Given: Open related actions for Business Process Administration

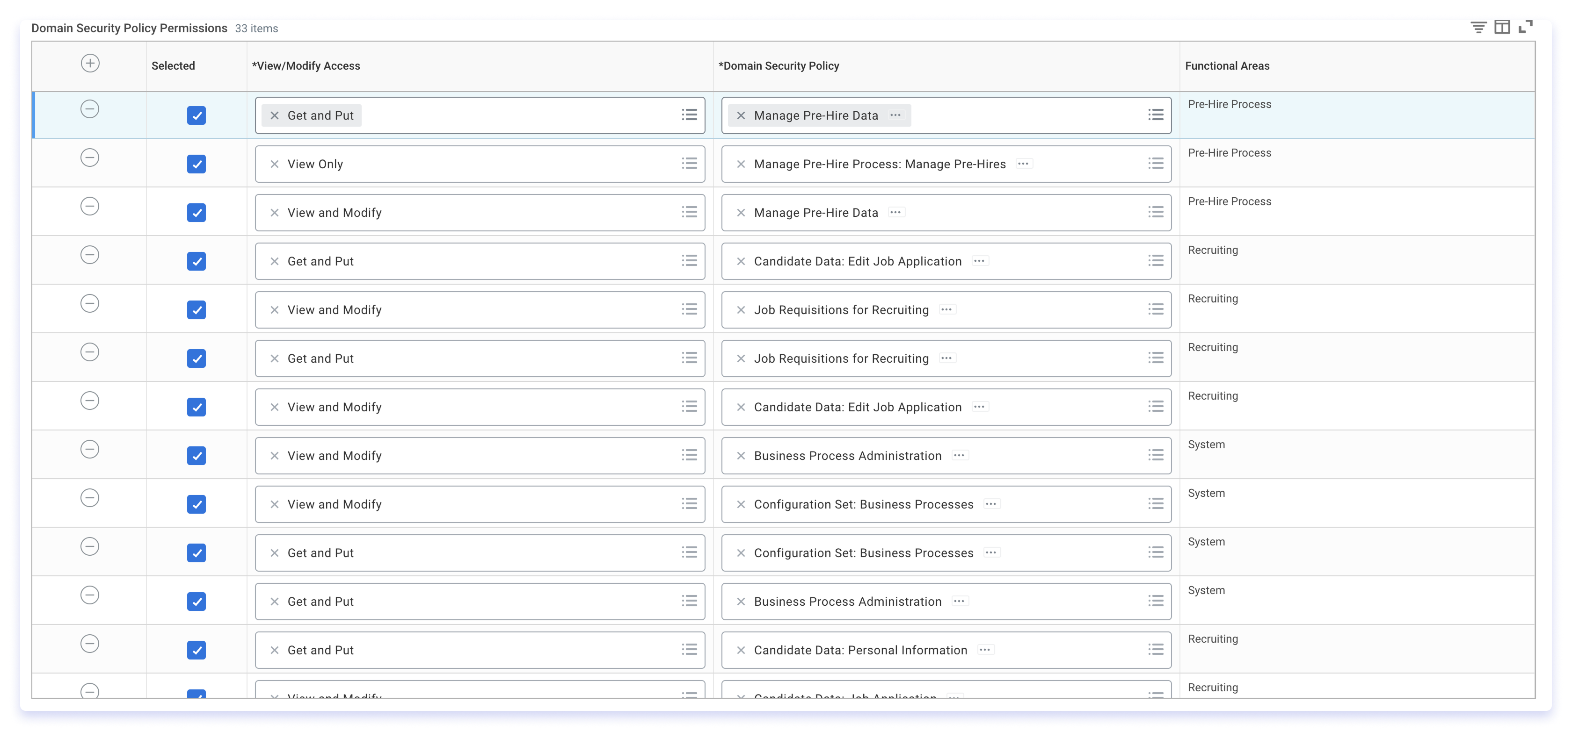Looking at the screenshot, I should pos(959,455).
